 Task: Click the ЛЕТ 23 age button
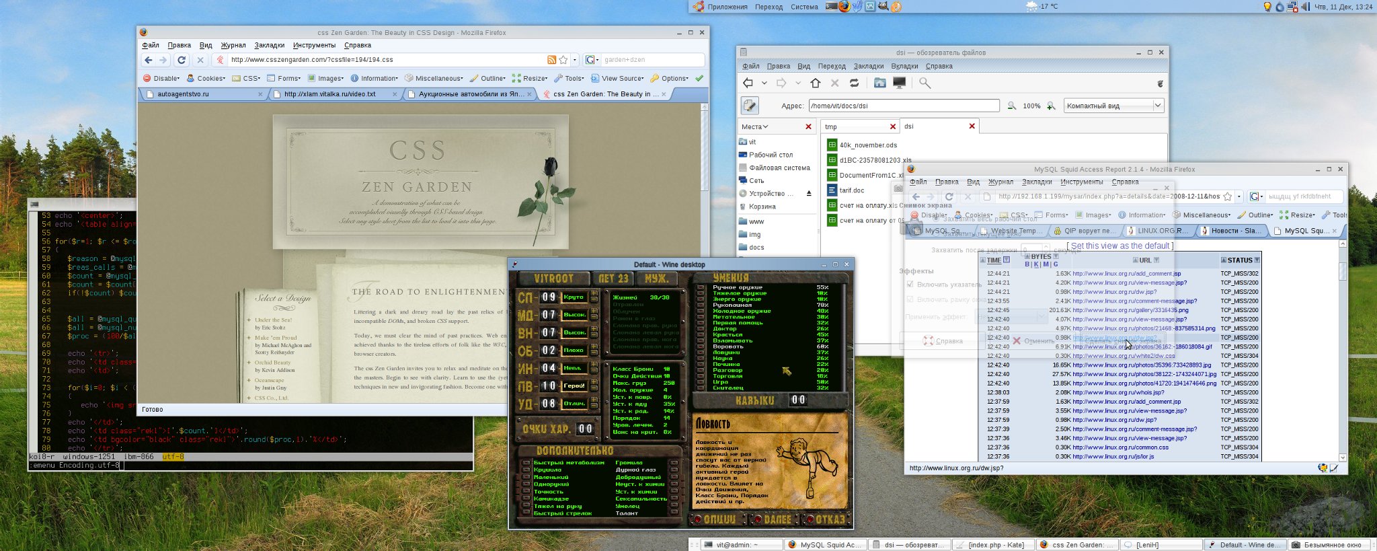613,278
